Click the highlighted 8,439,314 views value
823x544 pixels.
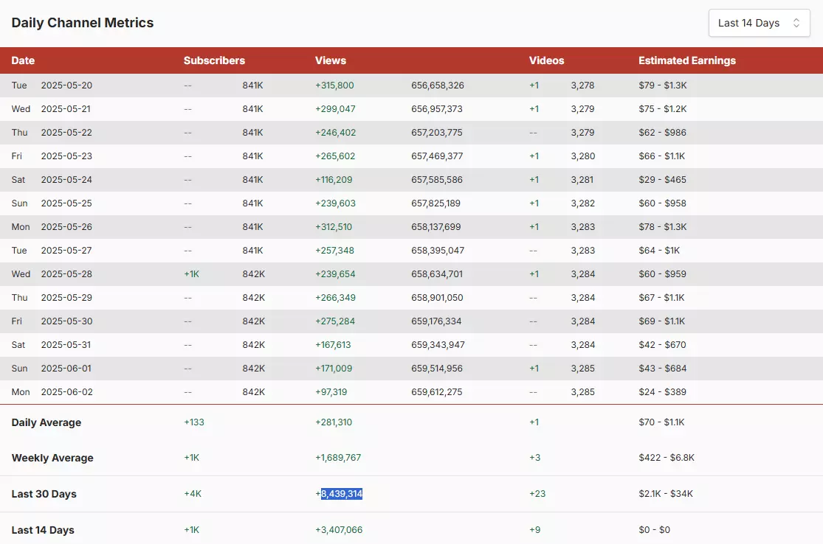342,494
